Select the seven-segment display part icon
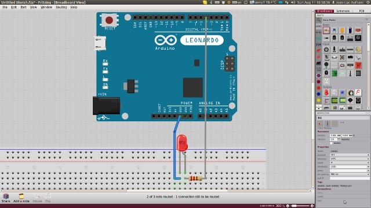The height and width of the screenshot is (208, 371). 358,92
